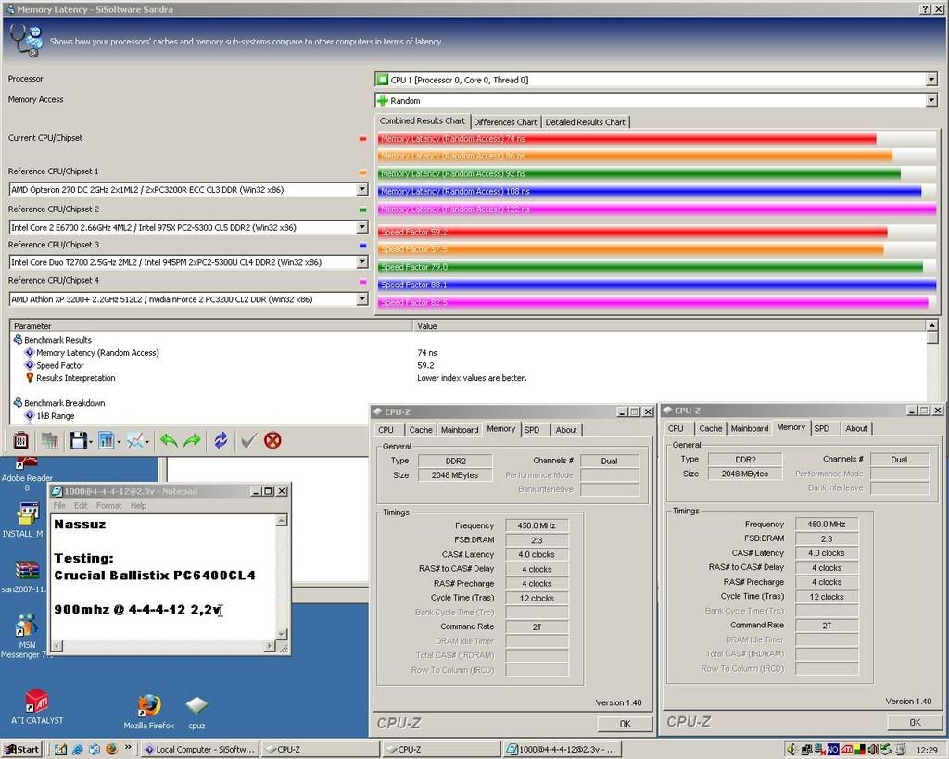Click the green back arrow in Sandra toolbar

click(169, 440)
